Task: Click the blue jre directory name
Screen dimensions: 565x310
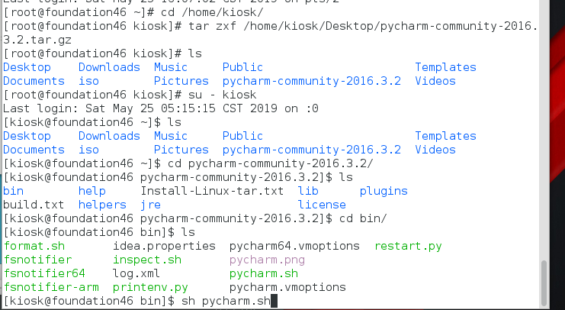Action: 151,205
